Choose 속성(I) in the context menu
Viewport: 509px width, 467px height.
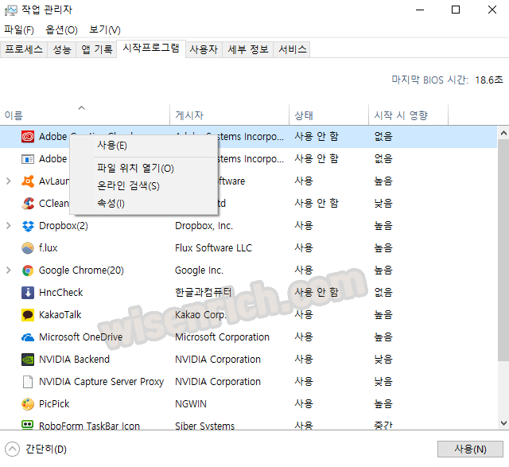pyautogui.click(x=143, y=204)
